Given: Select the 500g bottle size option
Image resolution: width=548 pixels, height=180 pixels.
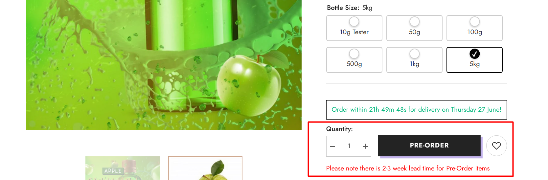Looking at the screenshot, I should [354, 60].
